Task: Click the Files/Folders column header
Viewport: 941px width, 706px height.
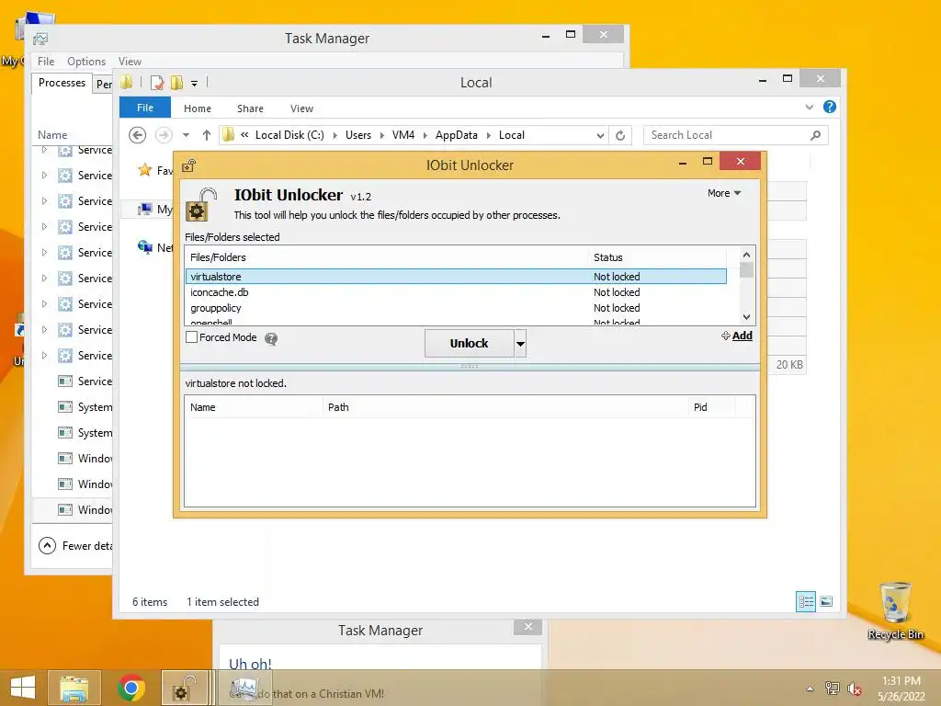Action: coord(387,257)
